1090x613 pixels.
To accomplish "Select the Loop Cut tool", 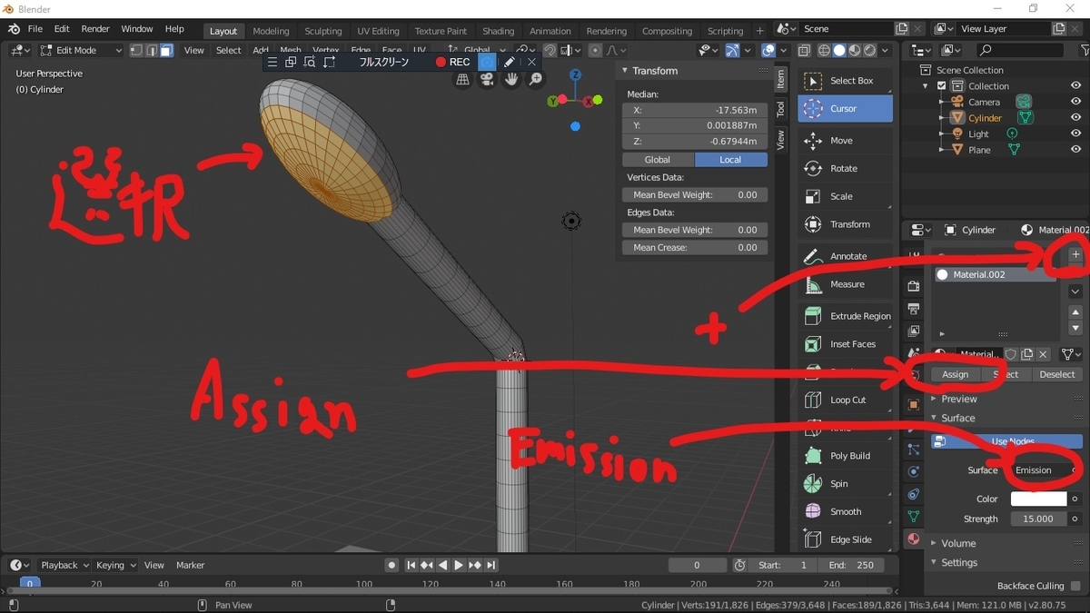I will (845, 400).
